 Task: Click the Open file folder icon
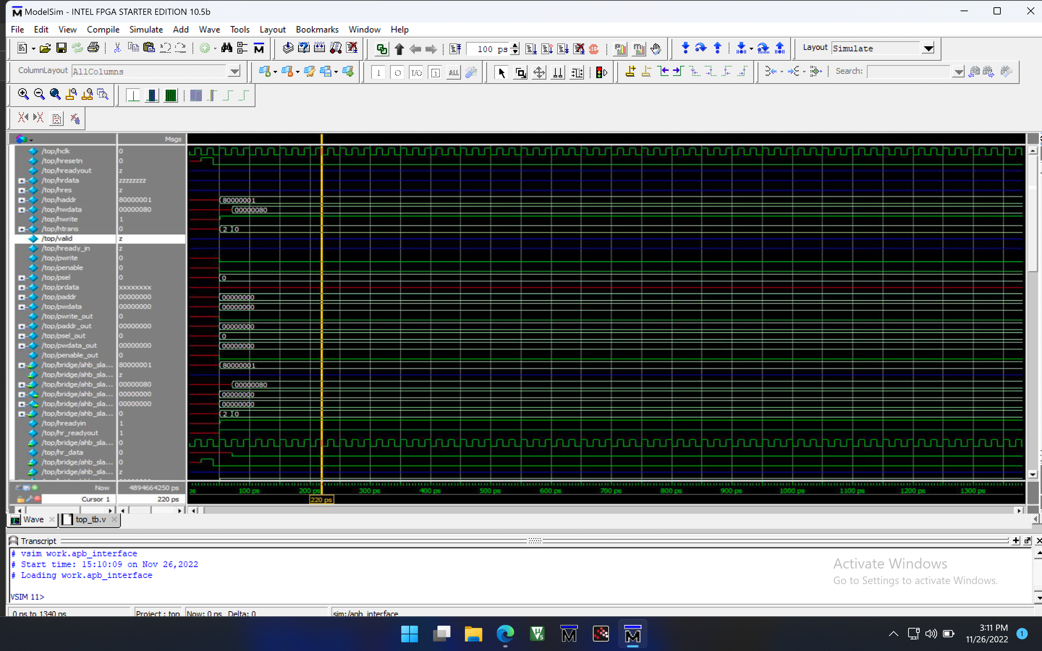[45, 48]
